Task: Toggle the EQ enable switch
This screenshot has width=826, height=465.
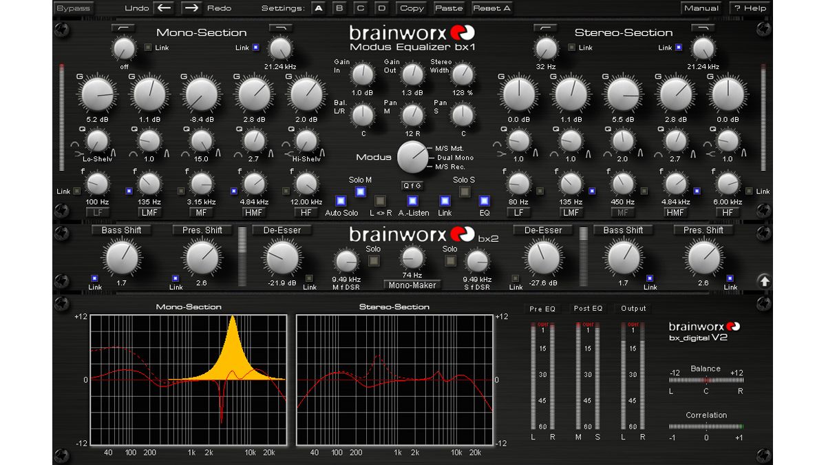Action: pos(486,200)
